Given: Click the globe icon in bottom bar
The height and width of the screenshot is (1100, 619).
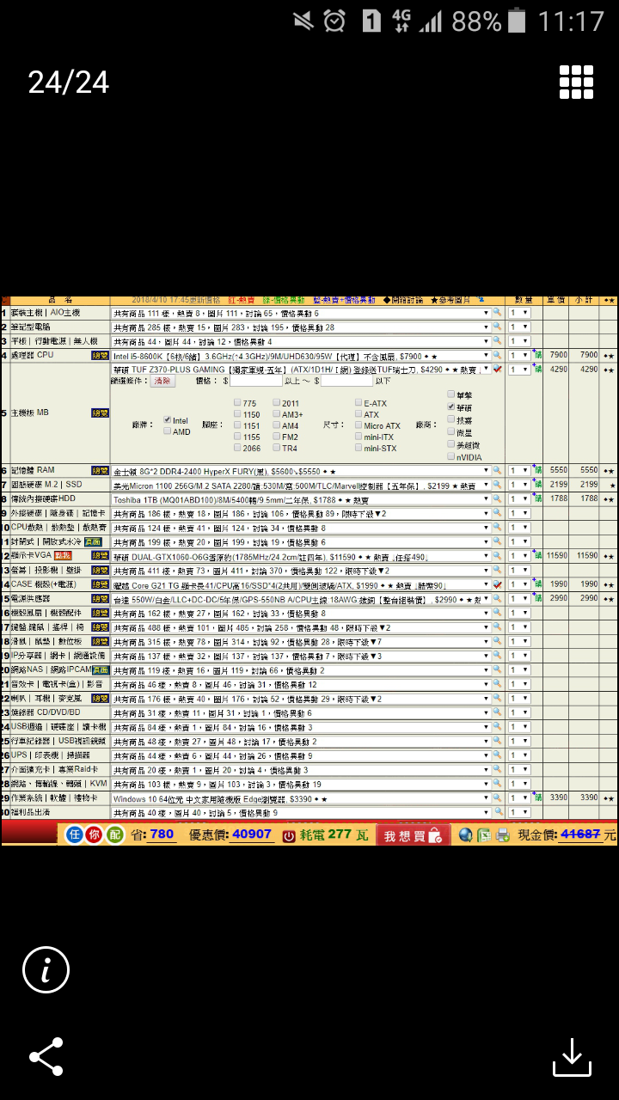Looking at the screenshot, I should (465, 834).
